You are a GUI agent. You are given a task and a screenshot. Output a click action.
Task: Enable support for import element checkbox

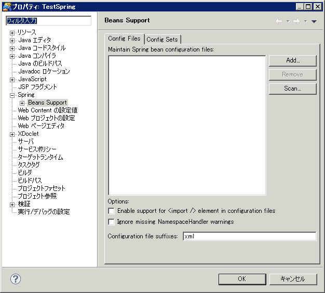111,211
